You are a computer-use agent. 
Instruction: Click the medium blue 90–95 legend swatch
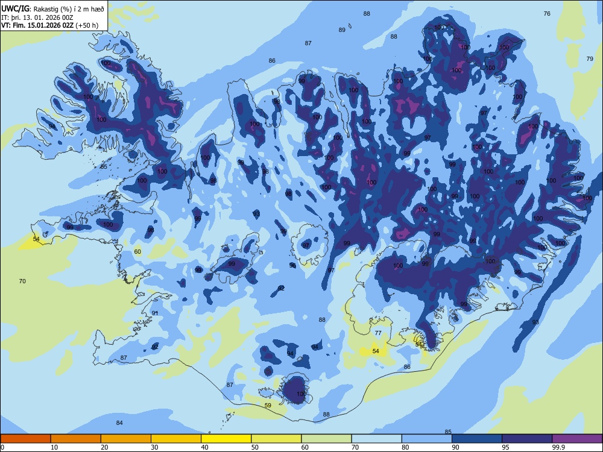point(477,439)
